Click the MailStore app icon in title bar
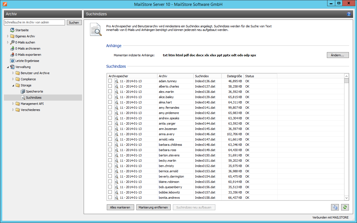Viewport: 357px width, 223px height. 5,4
